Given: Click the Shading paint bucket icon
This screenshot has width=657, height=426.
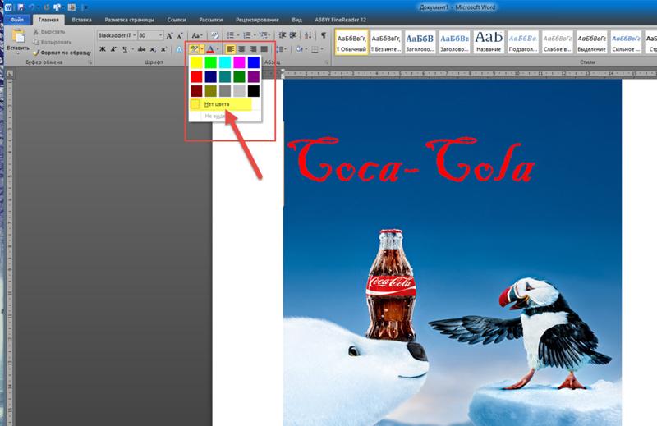Looking at the screenshot, I should [299, 49].
